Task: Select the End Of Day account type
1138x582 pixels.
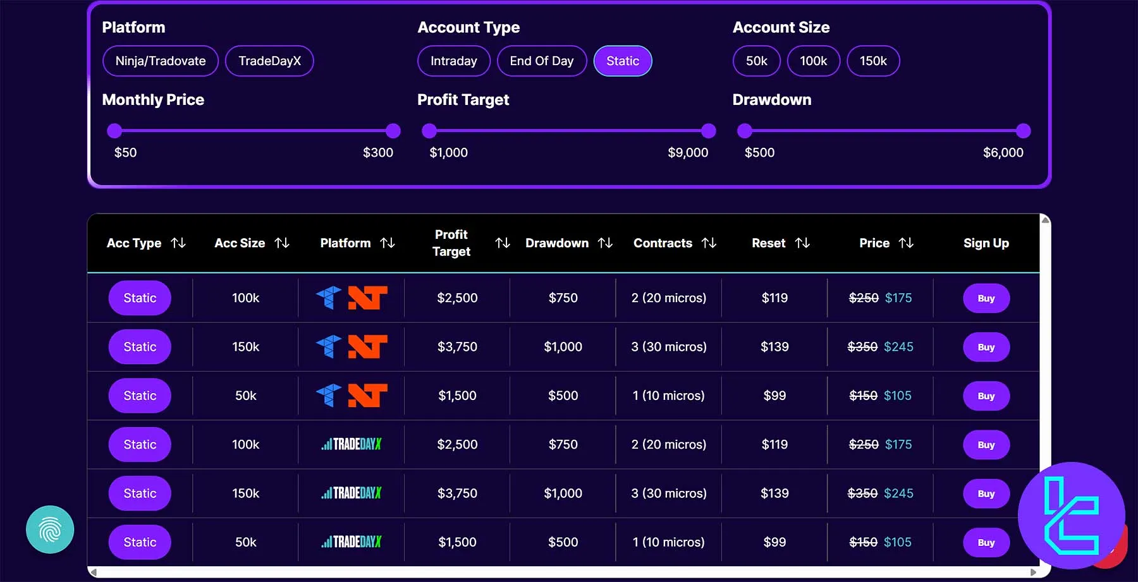Action: [x=542, y=61]
